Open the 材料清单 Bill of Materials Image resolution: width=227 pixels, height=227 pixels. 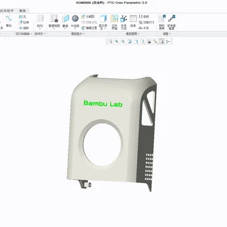[x=162, y=22]
